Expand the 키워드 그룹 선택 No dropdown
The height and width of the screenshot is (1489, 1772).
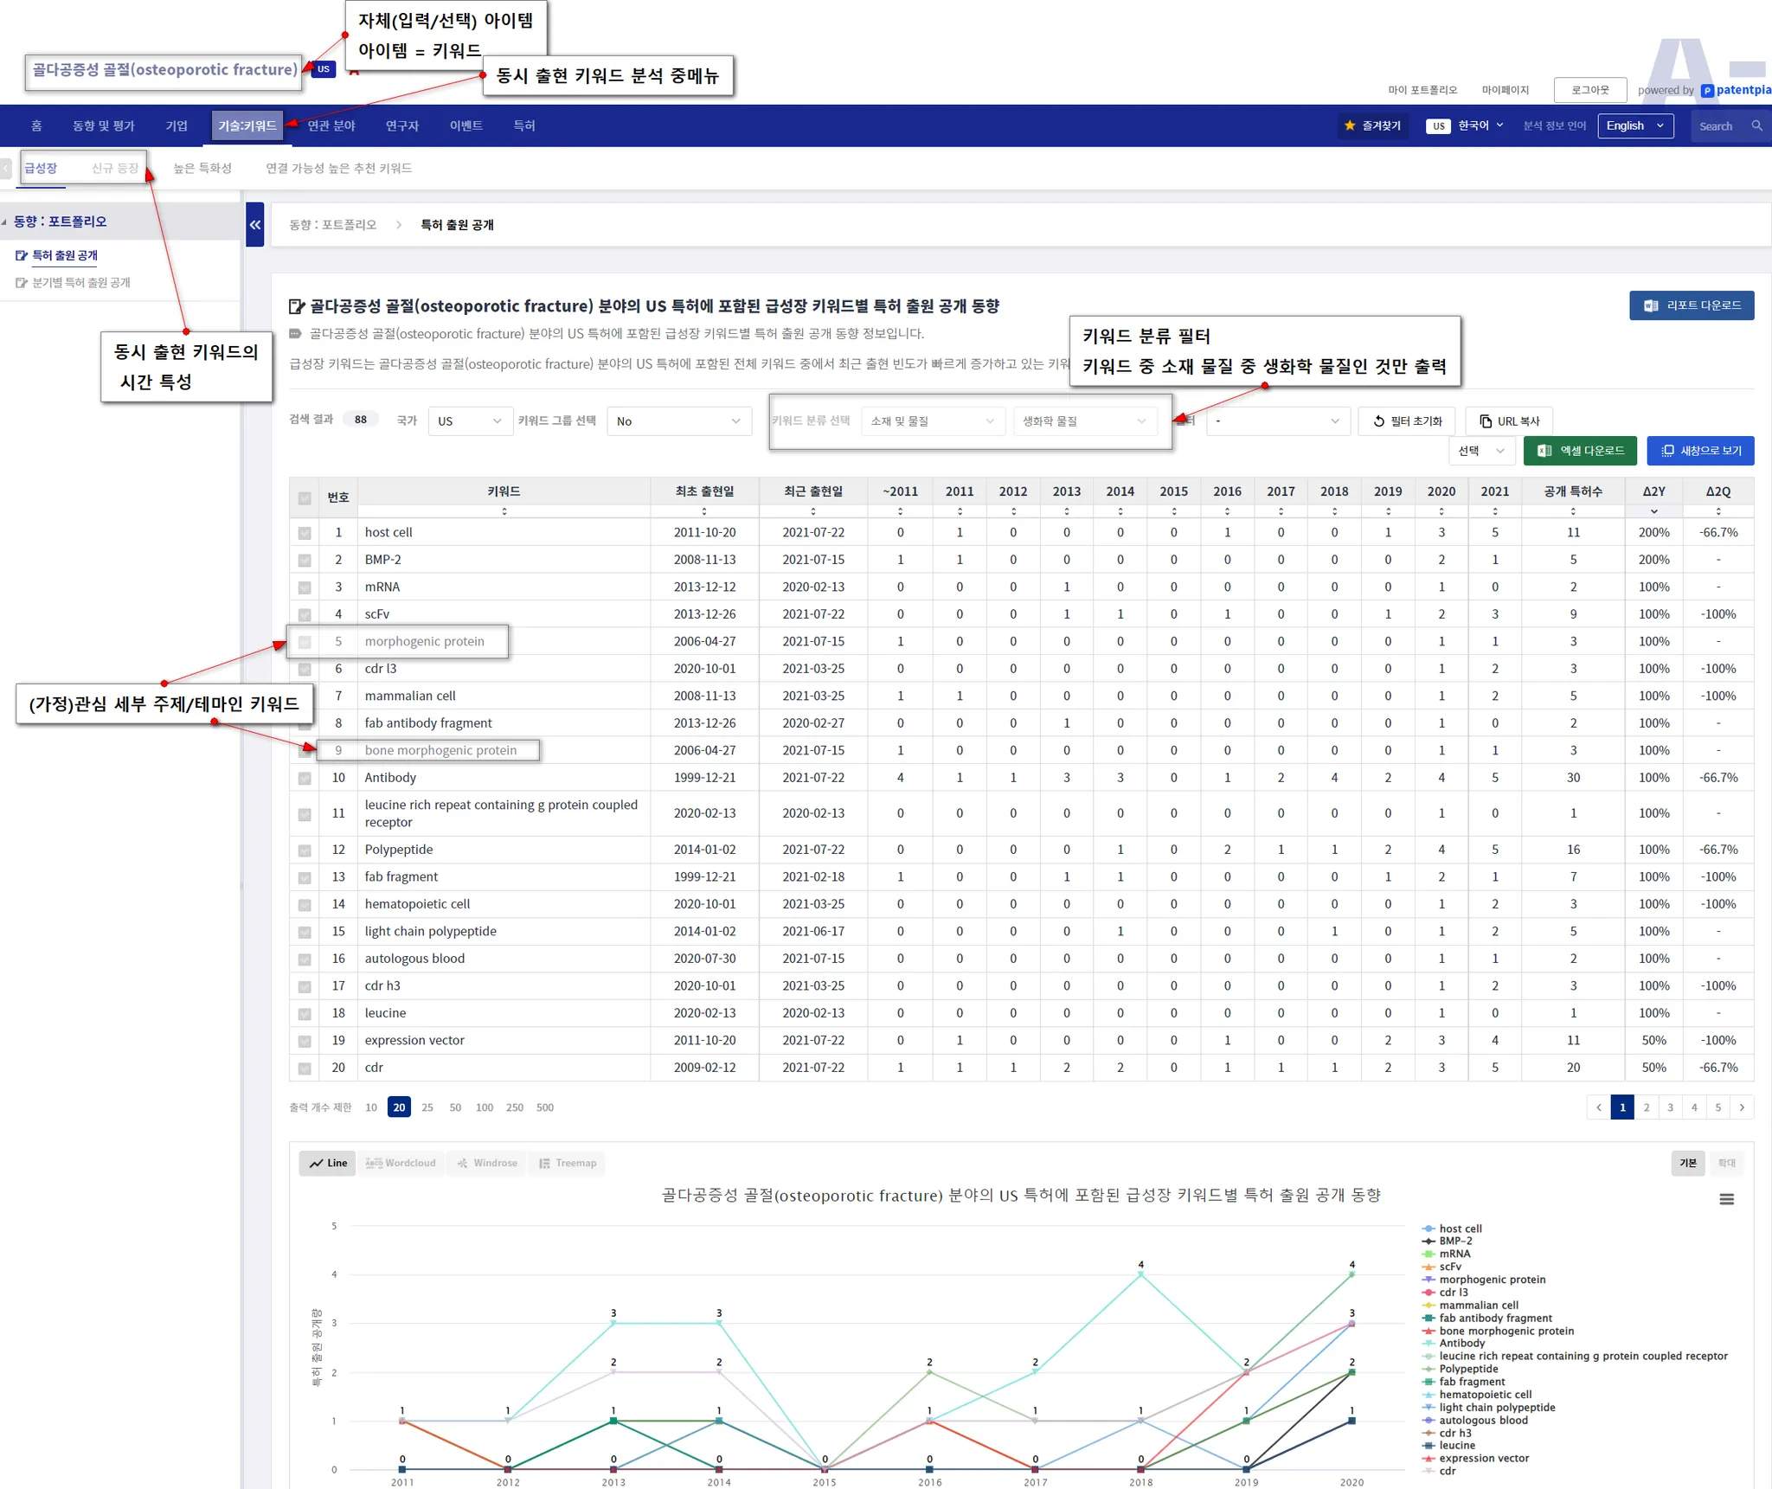tap(678, 421)
